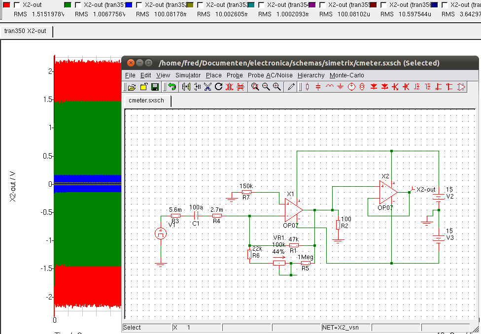Select capacitor C1 100a in schematic
Screen dimensions: 481x334
[x=196, y=216]
